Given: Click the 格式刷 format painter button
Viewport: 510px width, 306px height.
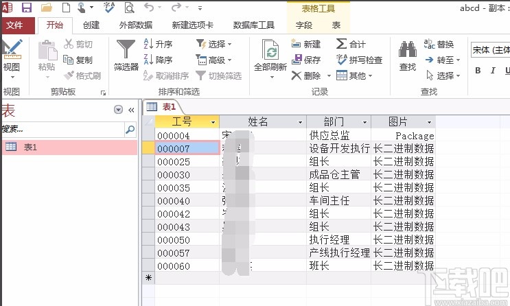Looking at the screenshot, I should pyautogui.click(x=82, y=75).
